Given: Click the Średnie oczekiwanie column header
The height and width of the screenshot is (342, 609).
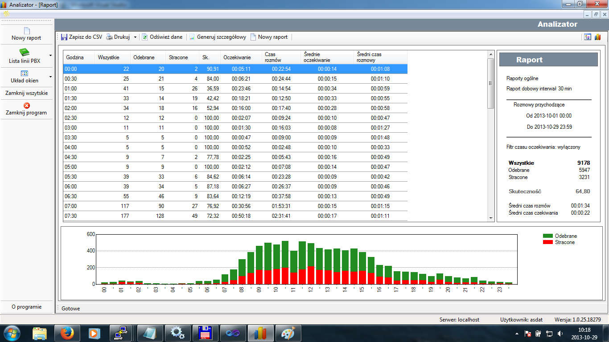Looking at the screenshot, I should click(x=328, y=57).
